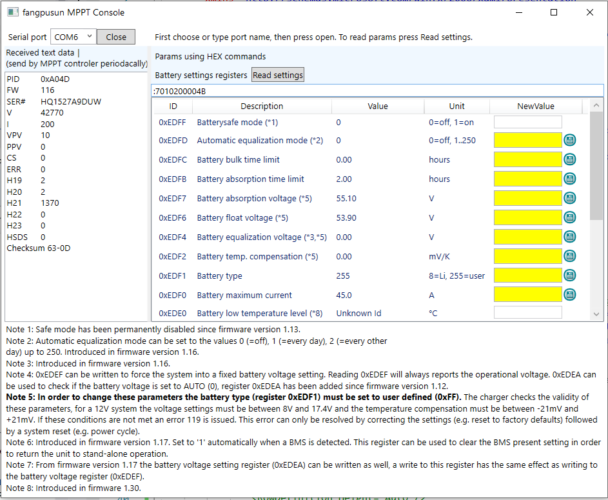Click the NewValue column header

[535, 106]
